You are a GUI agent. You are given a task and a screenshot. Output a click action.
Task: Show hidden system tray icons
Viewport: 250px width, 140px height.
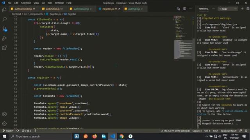[207, 136]
